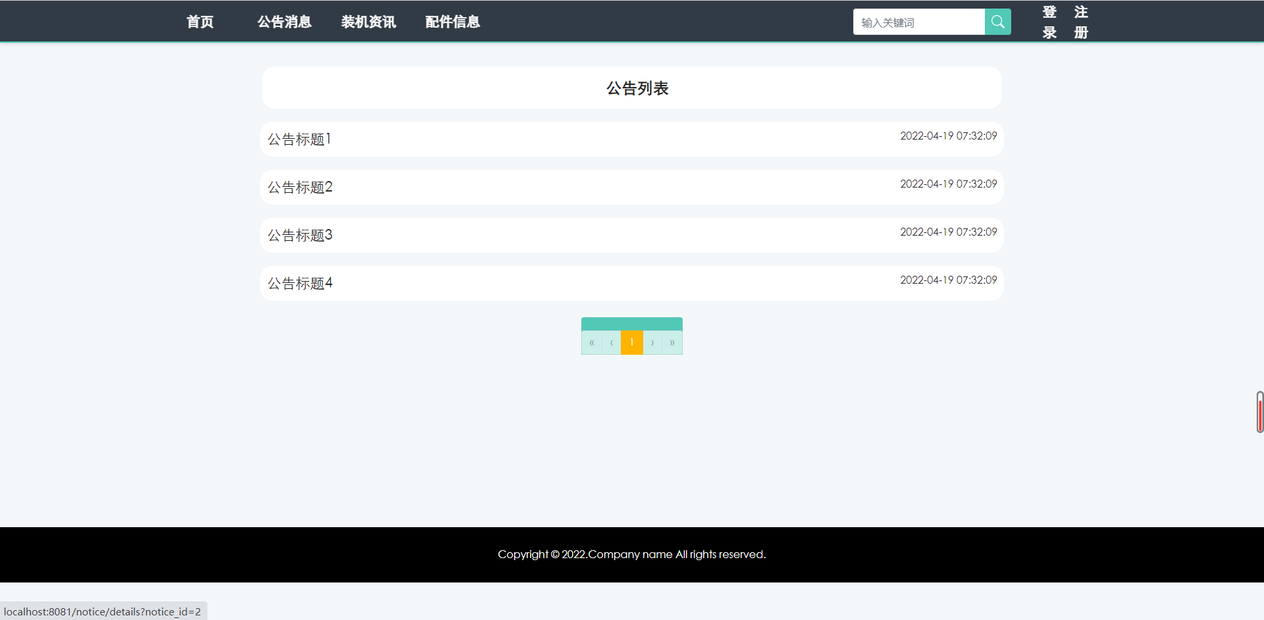Click the first-page « pagination arrow
The height and width of the screenshot is (620, 1264).
pyautogui.click(x=591, y=342)
